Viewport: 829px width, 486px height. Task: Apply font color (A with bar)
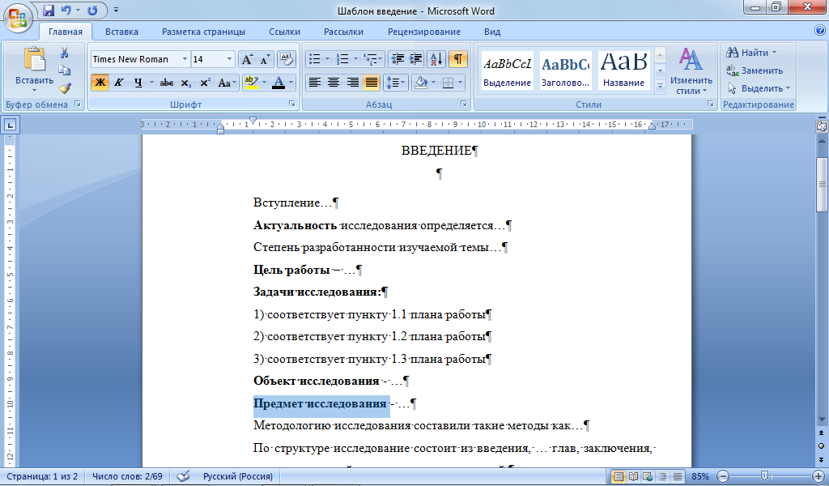pos(278,83)
